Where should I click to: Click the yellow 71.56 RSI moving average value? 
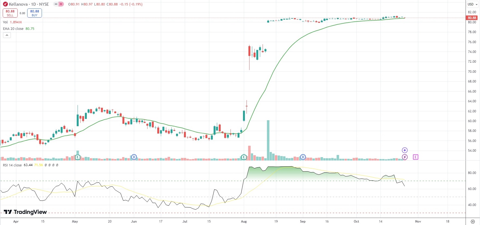click(38, 165)
